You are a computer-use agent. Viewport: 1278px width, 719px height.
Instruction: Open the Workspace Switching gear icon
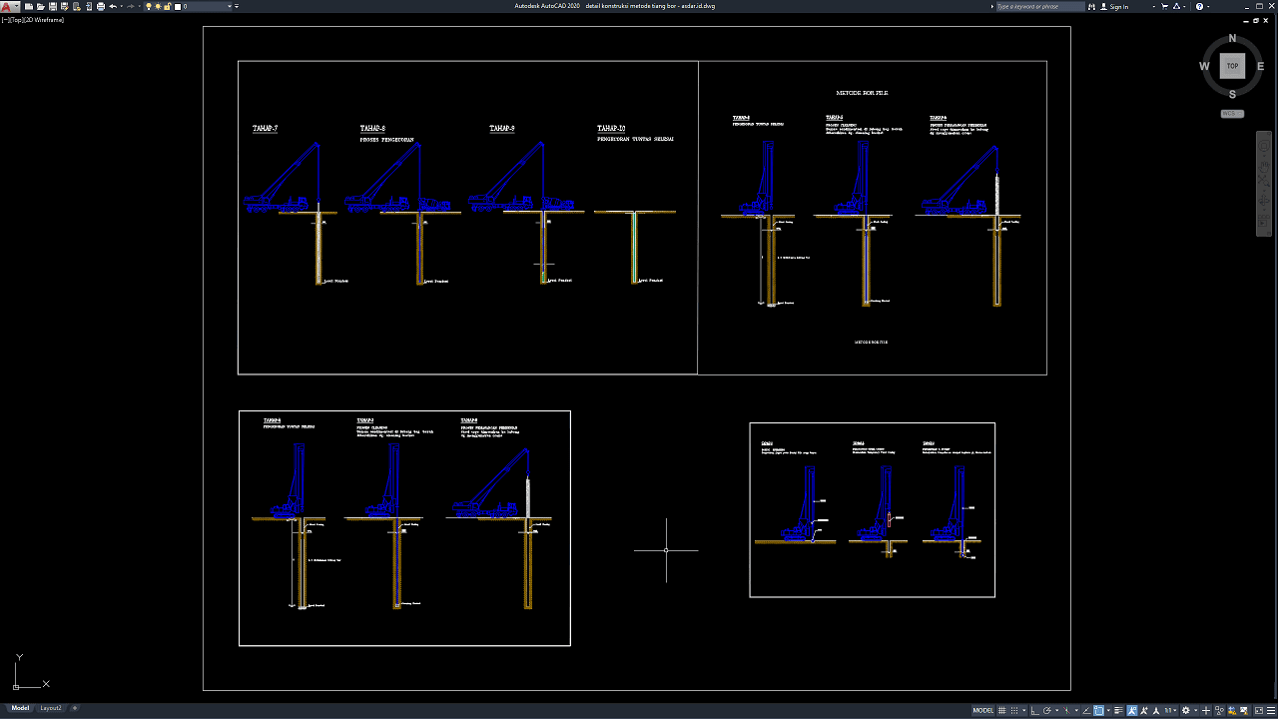pyautogui.click(x=1186, y=710)
